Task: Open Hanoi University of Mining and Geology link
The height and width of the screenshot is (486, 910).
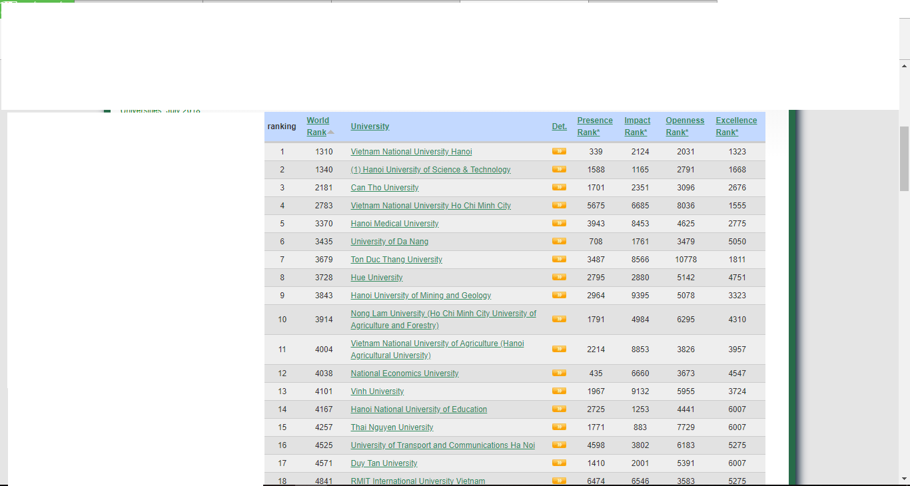Action: click(421, 296)
